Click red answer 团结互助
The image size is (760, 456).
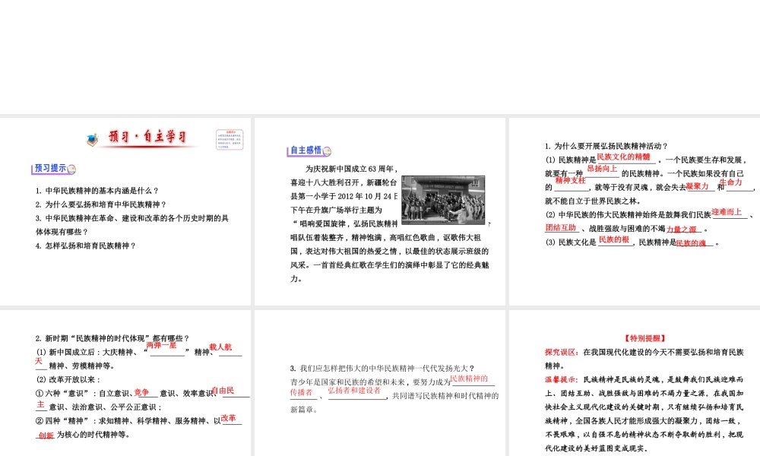click(561, 227)
